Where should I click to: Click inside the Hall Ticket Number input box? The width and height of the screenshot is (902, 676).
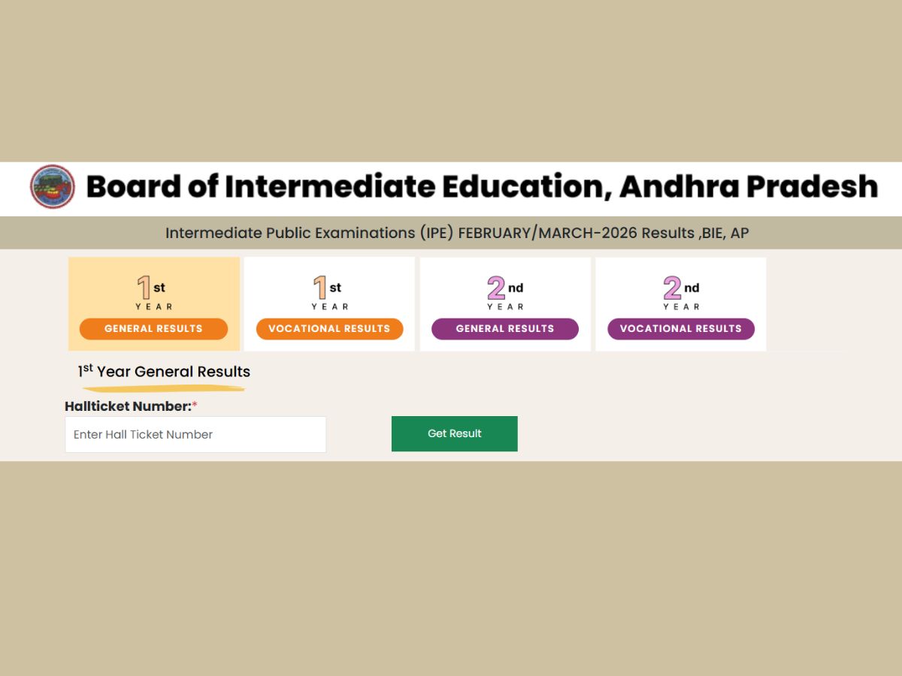[x=195, y=434]
